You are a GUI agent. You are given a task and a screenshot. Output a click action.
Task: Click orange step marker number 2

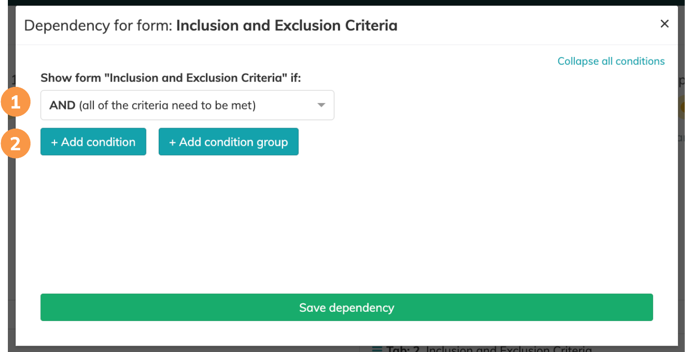16,143
